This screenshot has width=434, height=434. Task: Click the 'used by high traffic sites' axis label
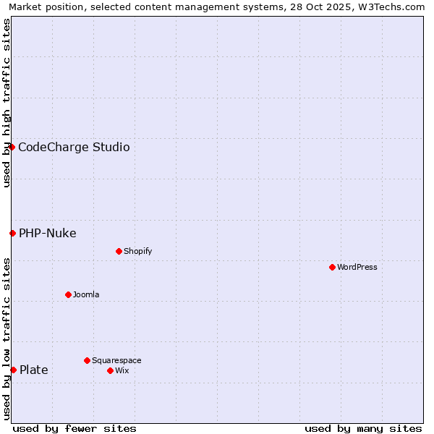coord(7,103)
